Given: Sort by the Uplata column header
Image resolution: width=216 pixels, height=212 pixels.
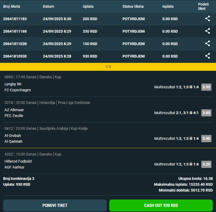Looking at the screenshot, I should 88,6.
